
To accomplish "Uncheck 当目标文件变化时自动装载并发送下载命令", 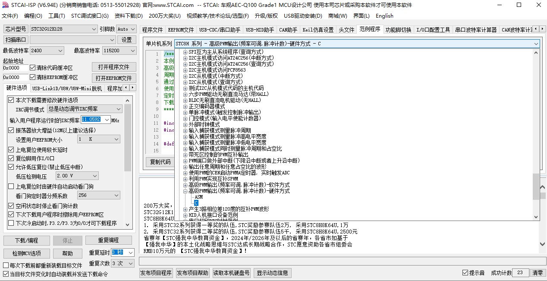I will (6, 274).
